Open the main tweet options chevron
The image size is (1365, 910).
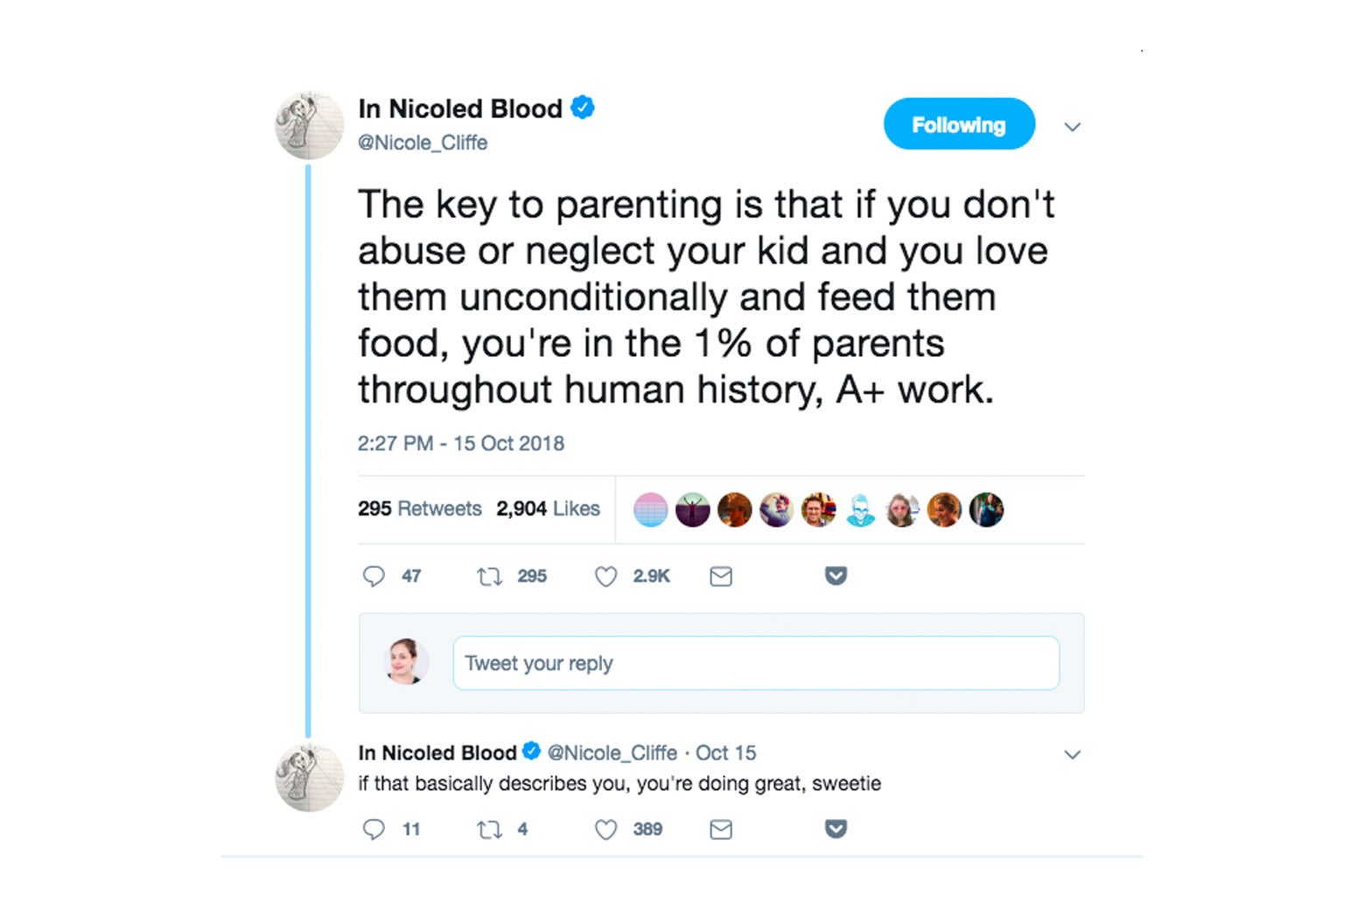[1073, 127]
